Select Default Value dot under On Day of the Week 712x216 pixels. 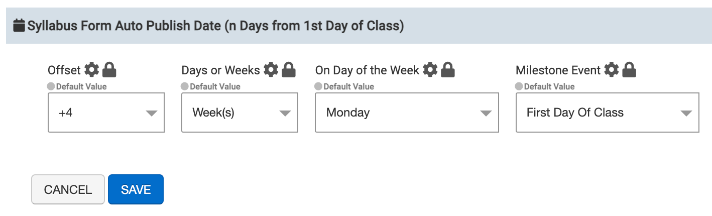318,86
